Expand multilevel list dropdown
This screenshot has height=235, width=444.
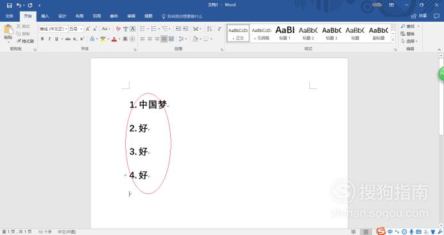pos(169,29)
